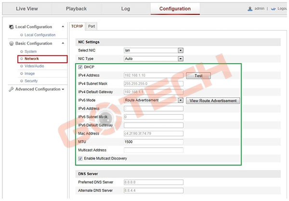Toggle Enable Multicast Discovery checkbox
The height and width of the screenshot is (201, 289).
(x=80, y=158)
